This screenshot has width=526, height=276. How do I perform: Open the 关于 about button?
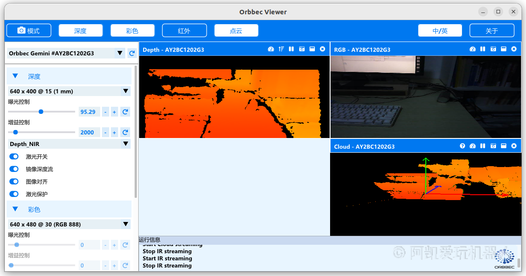(x=492, y=30)
